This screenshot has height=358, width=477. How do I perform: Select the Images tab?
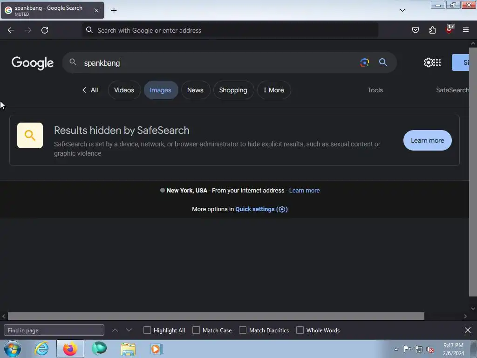click(161, 90)
